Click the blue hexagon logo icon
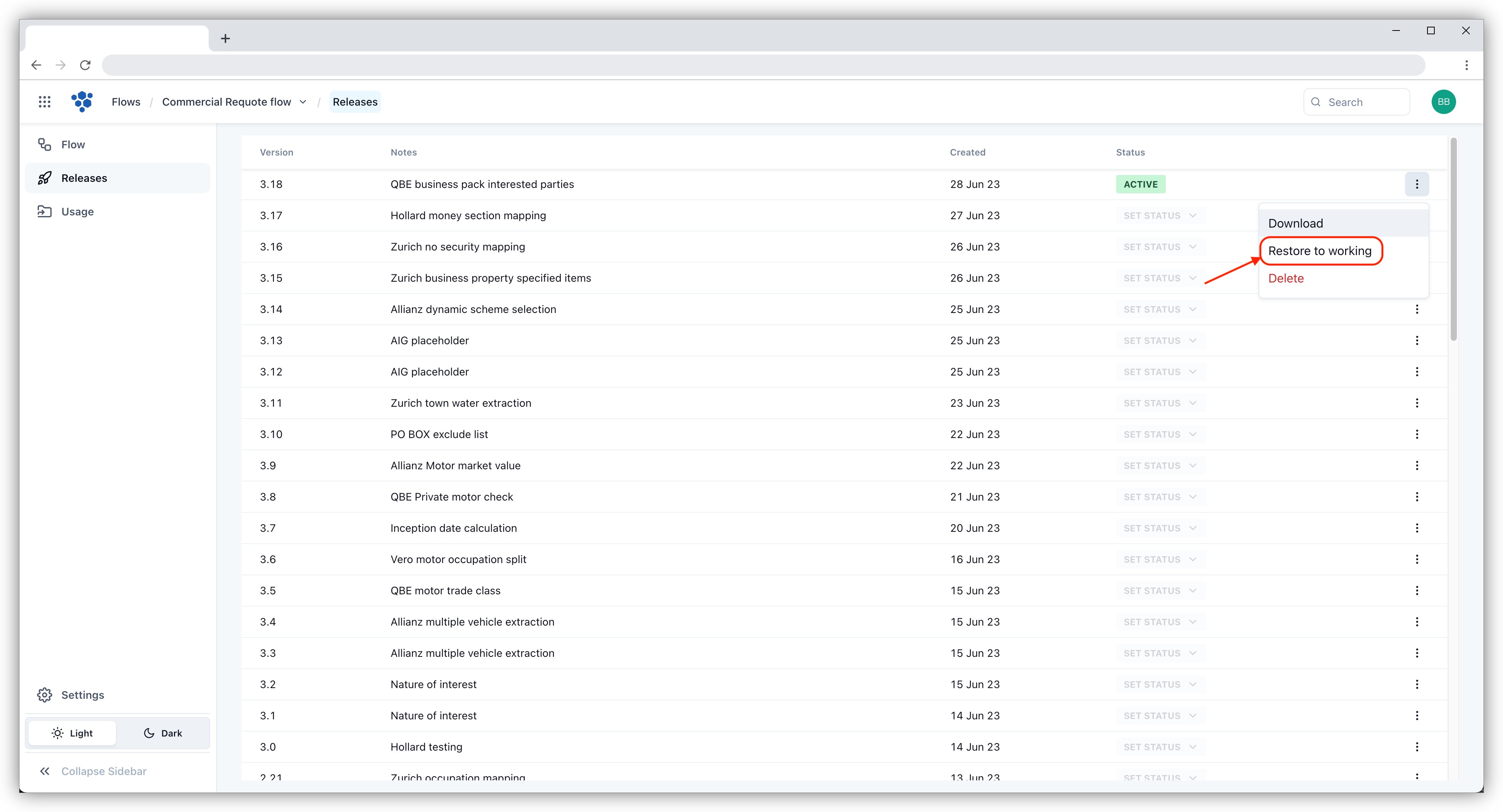The image size is (1503, 812). 82,101
